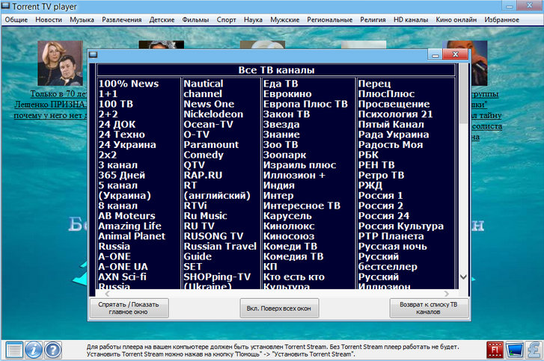
Task: Click the channel list window's title bar icon
Action: coord(93,55)
